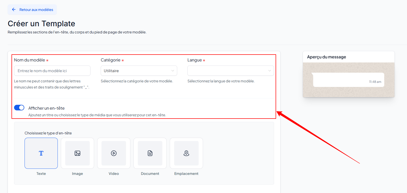Image resolution: width=407 pixels, height=193 pixels.
Task: Click the Langue chevron arrow
Action: click(x=269, y=71)
